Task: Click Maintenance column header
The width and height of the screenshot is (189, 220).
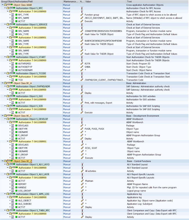Action: [x=71, y=1]
